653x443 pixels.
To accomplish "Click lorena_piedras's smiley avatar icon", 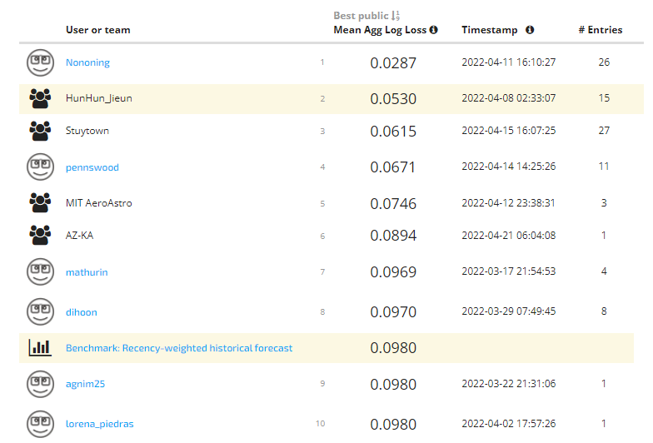I will pyautogui.click(x=40, y=425).
